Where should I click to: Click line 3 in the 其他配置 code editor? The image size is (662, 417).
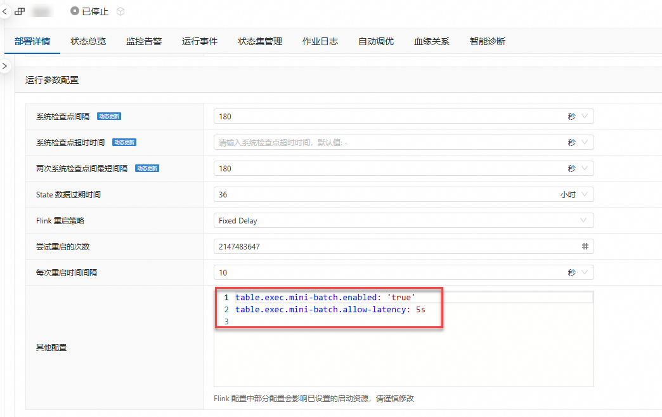404,322
